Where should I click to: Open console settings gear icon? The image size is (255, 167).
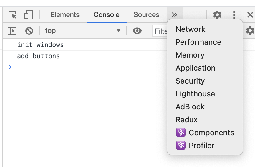click(x=250, y=31)
